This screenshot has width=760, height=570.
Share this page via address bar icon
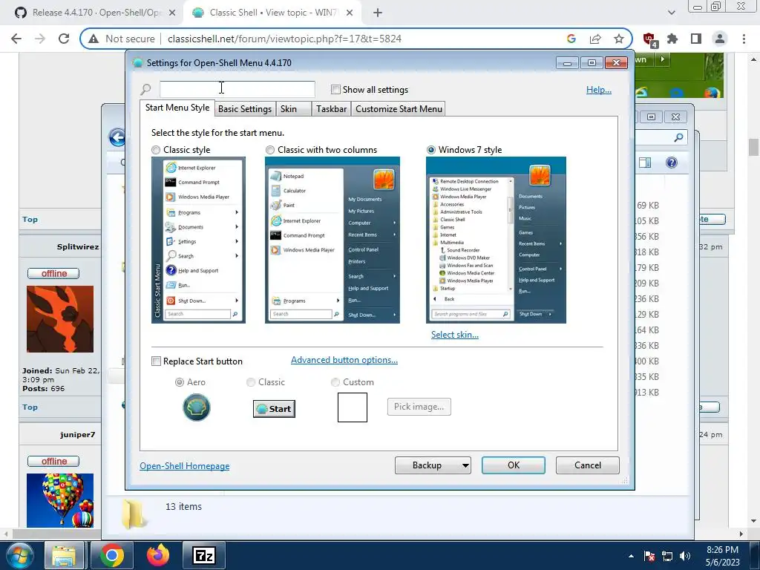click(x=595, y=39)
